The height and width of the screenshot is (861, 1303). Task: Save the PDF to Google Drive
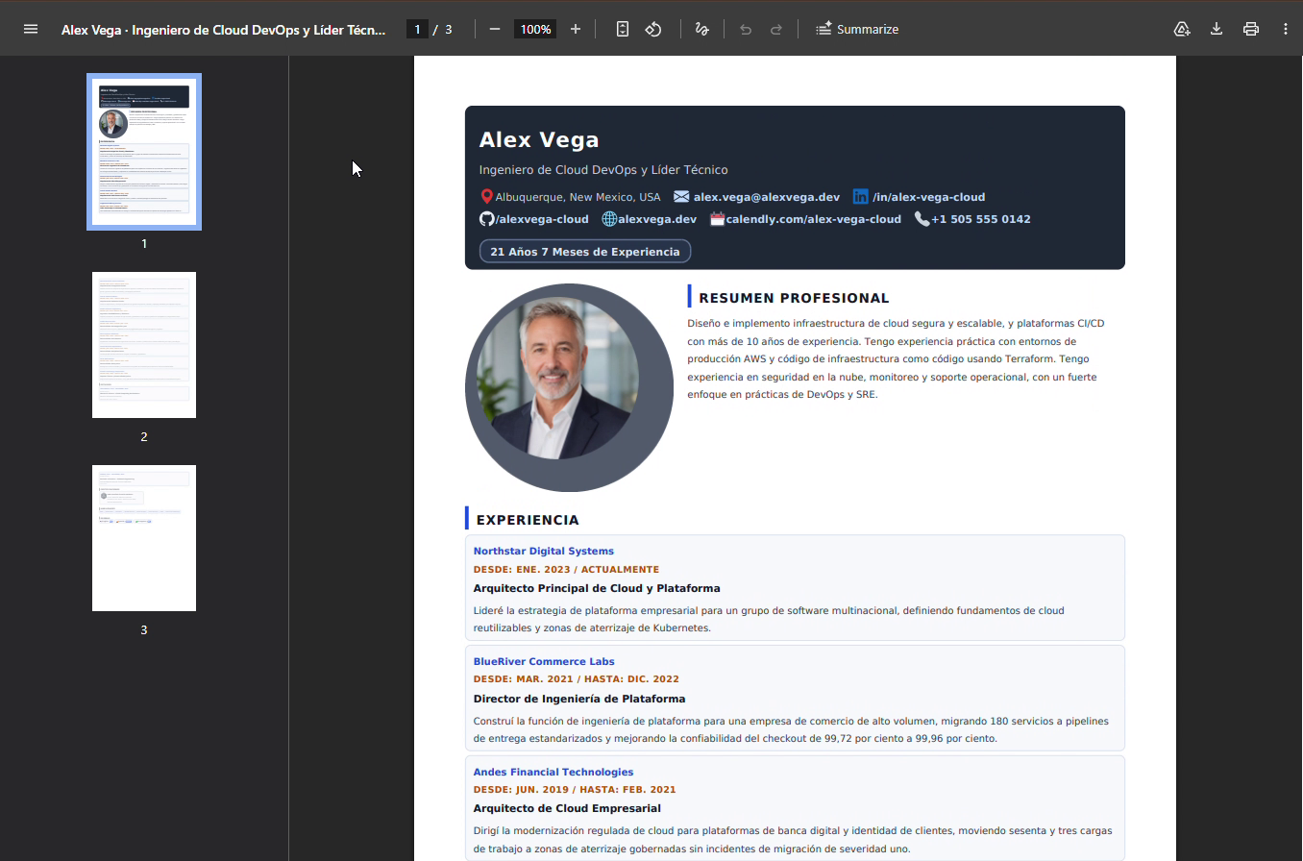tap(1182, 29)
